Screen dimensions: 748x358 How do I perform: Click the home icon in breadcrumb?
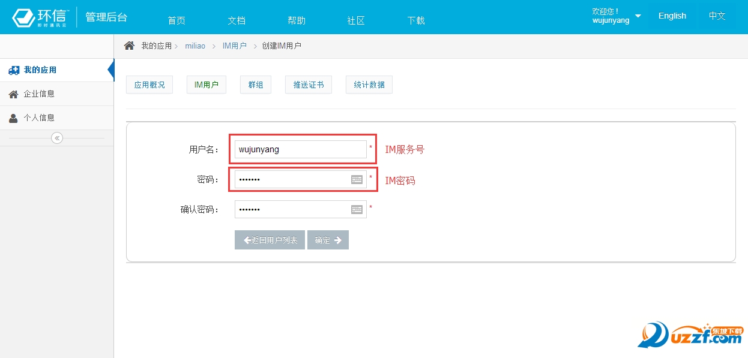[129, 46]
